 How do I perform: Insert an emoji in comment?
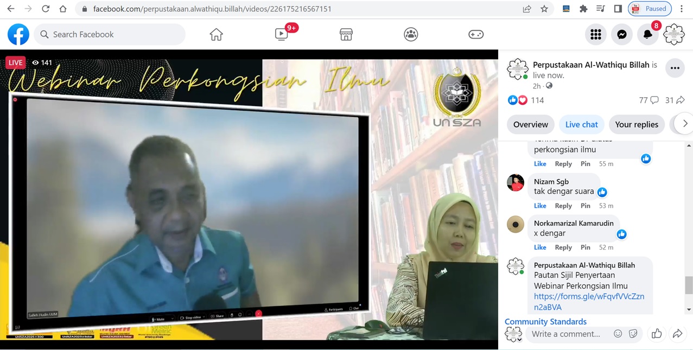618,334
